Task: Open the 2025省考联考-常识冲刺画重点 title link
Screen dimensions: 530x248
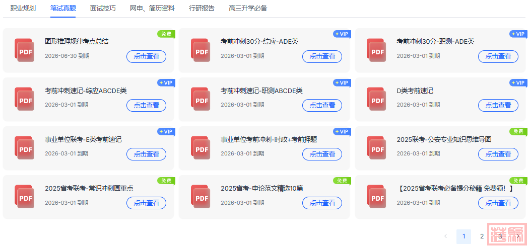Action: point(89,188)
